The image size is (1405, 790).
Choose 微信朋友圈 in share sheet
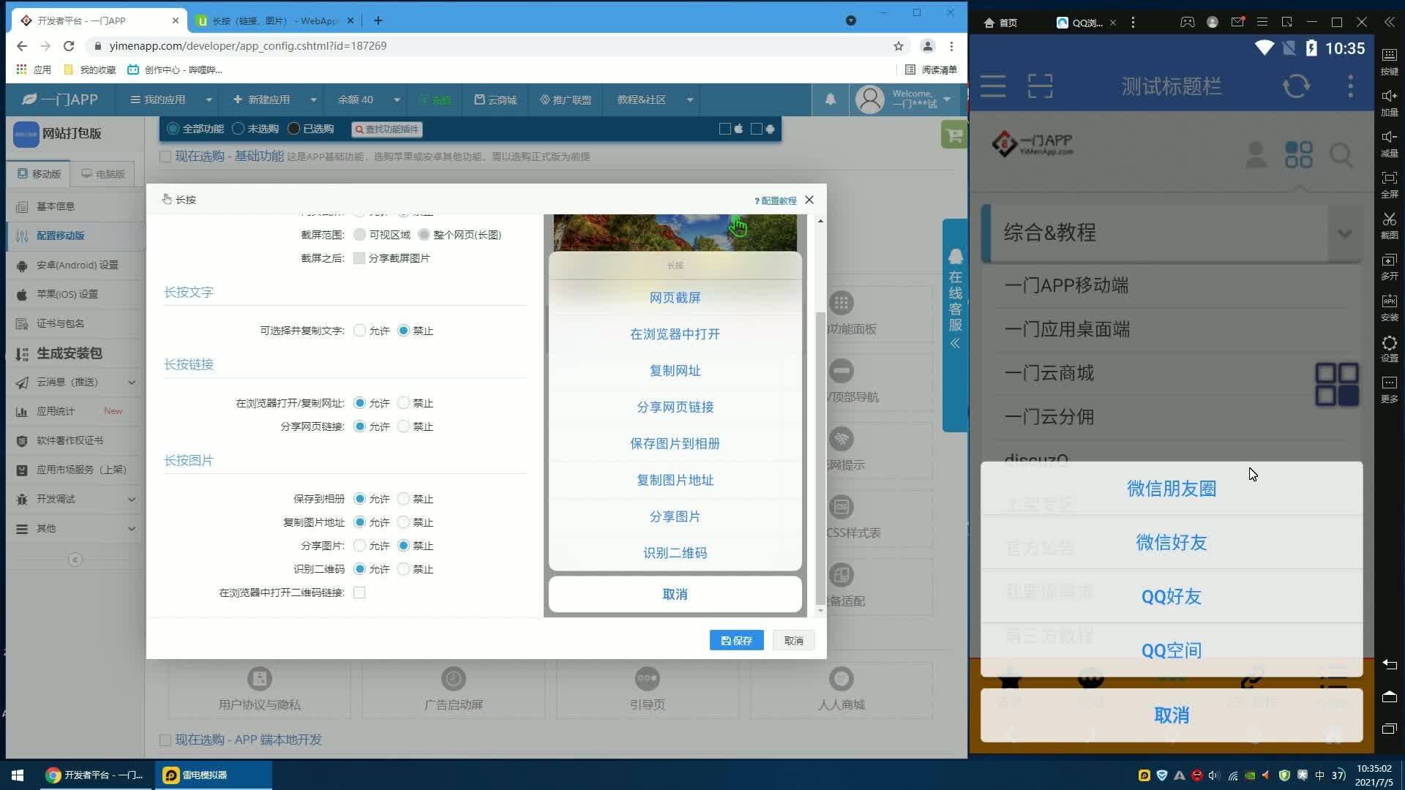1171,489
